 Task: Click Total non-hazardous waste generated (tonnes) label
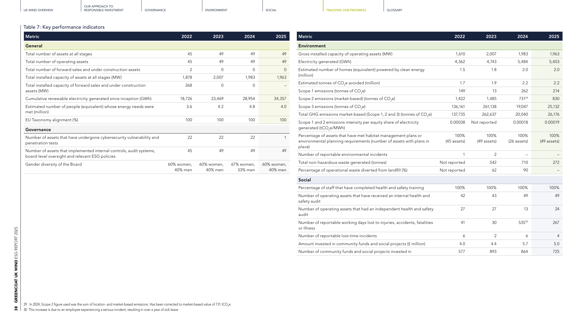(x=342, y=162)
